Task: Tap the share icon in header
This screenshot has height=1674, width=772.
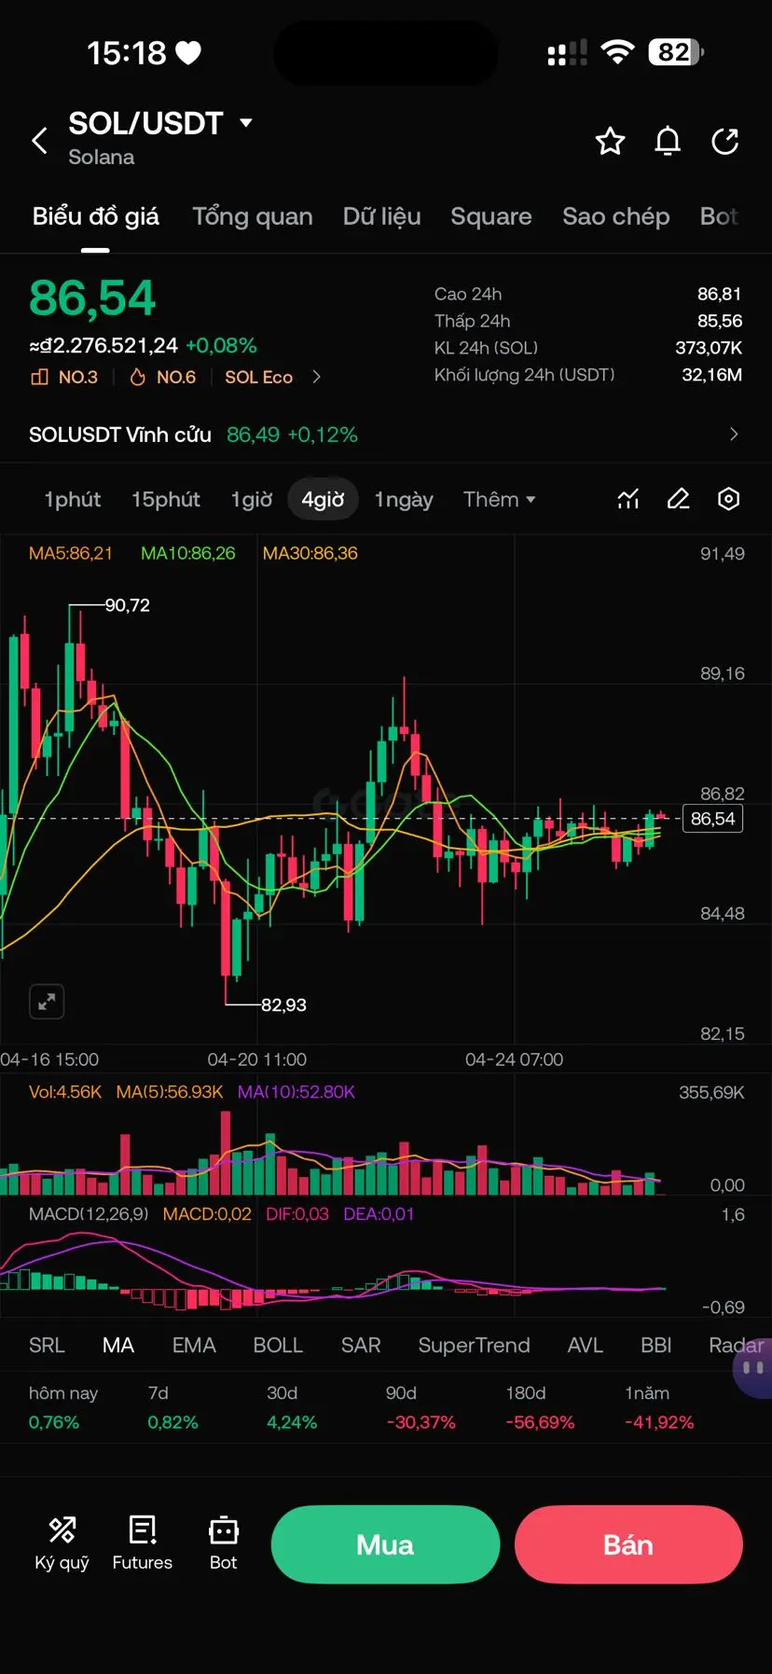Action: click(x=725, y=141)
